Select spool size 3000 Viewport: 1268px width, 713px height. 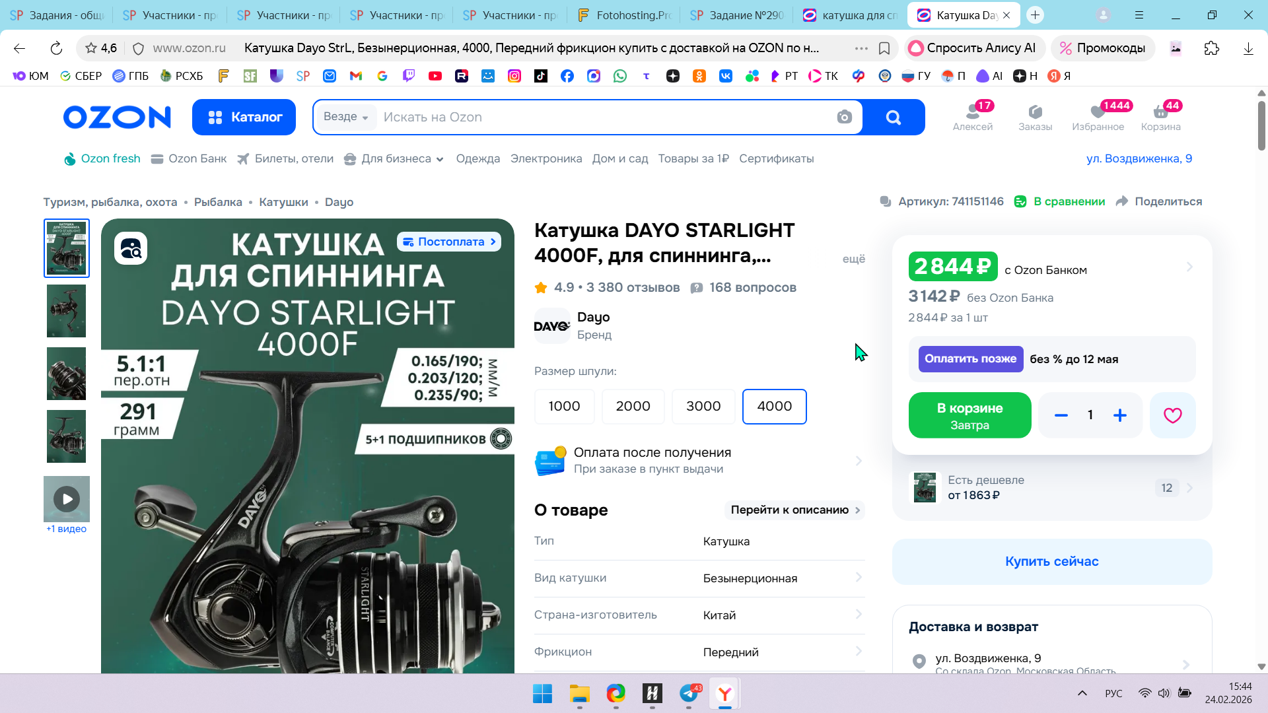pyautogui.click(x=703, y=407)
